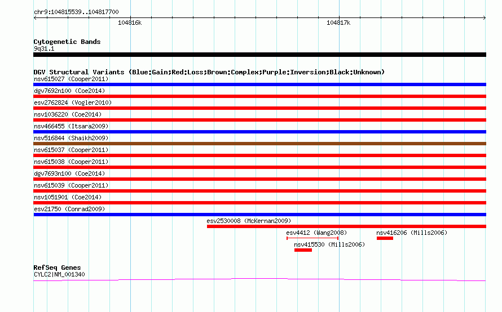Image resolution: width=502 pixels, height=312 pixels.
Task: Select the red esv2762824 loss bar
Action: pyautogui.click(x=259, y=108)
